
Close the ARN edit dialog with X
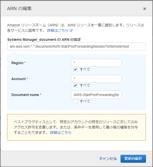click(x=144, y=9)
